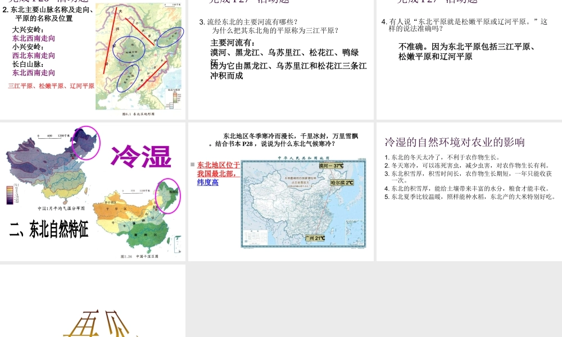Click the 中国1月平均气温分布图 caption
Screen dimensions: 562x337
(x=61, y=208)
